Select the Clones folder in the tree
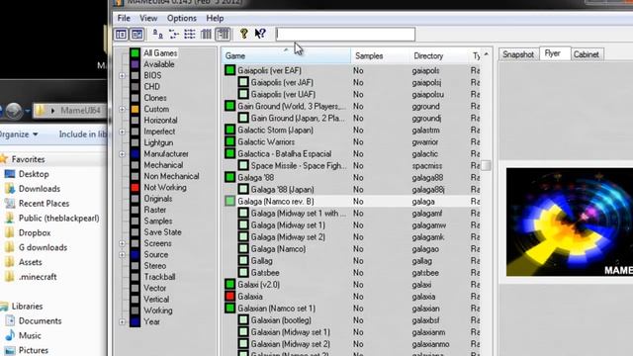This screenshot has height=356, width=633. coord(155,98)
